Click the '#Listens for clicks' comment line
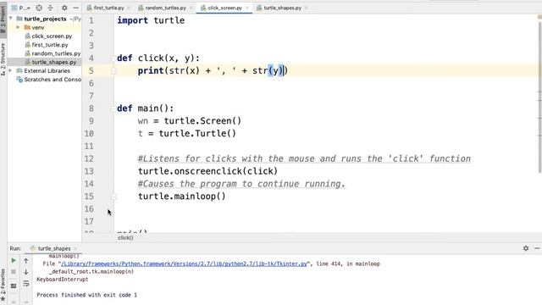This screenshot has height=305, width=542. point(304,158)
